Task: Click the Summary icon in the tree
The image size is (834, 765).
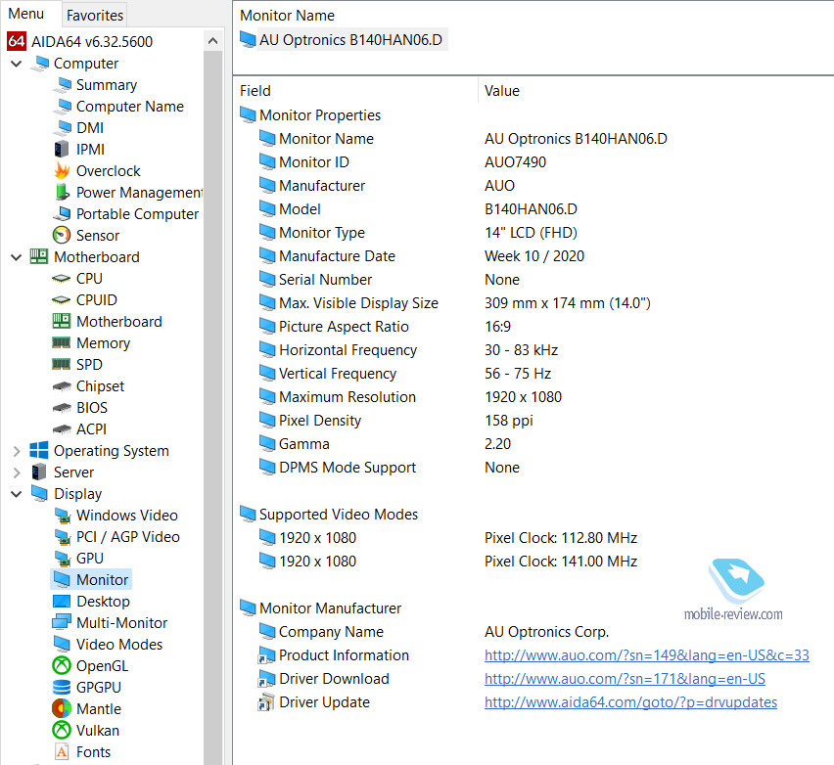Action: pyautogui.click(x=64, y=84)
